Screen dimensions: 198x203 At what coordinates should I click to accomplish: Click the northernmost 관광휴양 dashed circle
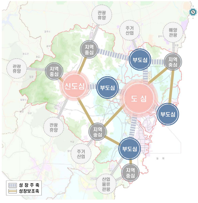tap(102, 15)
